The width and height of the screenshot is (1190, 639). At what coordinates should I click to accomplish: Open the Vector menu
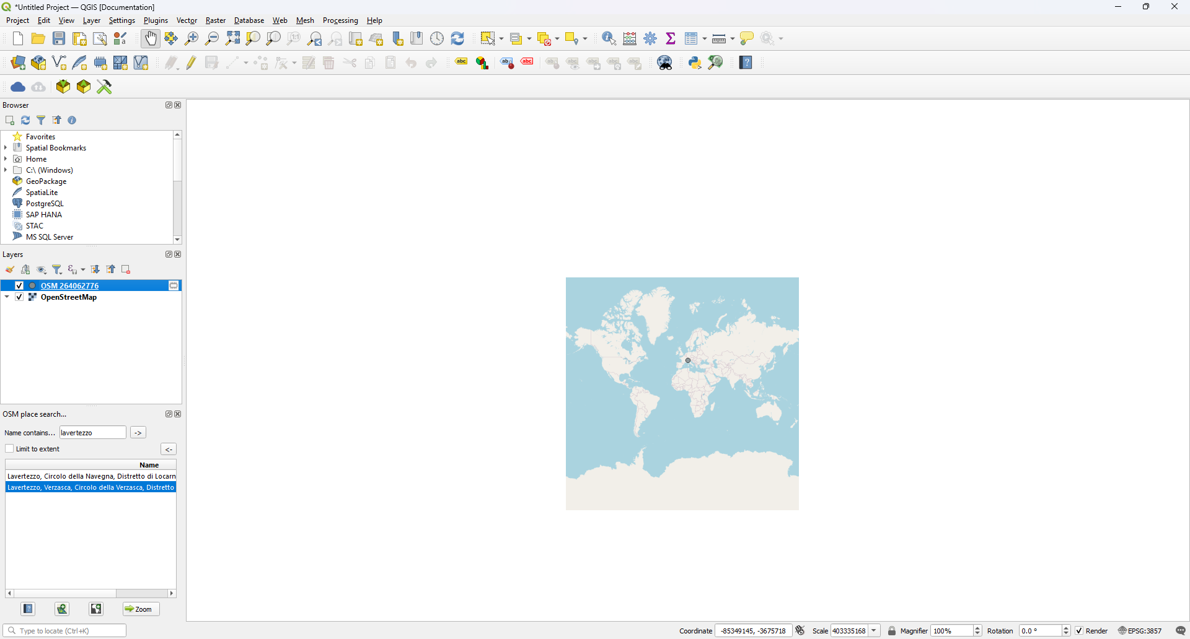tap(187, 20)
